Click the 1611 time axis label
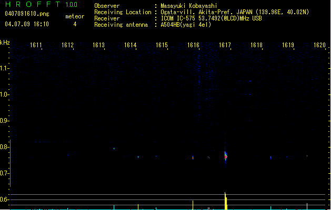Viewport: 331px width, 210px height. tap(36, 45)
